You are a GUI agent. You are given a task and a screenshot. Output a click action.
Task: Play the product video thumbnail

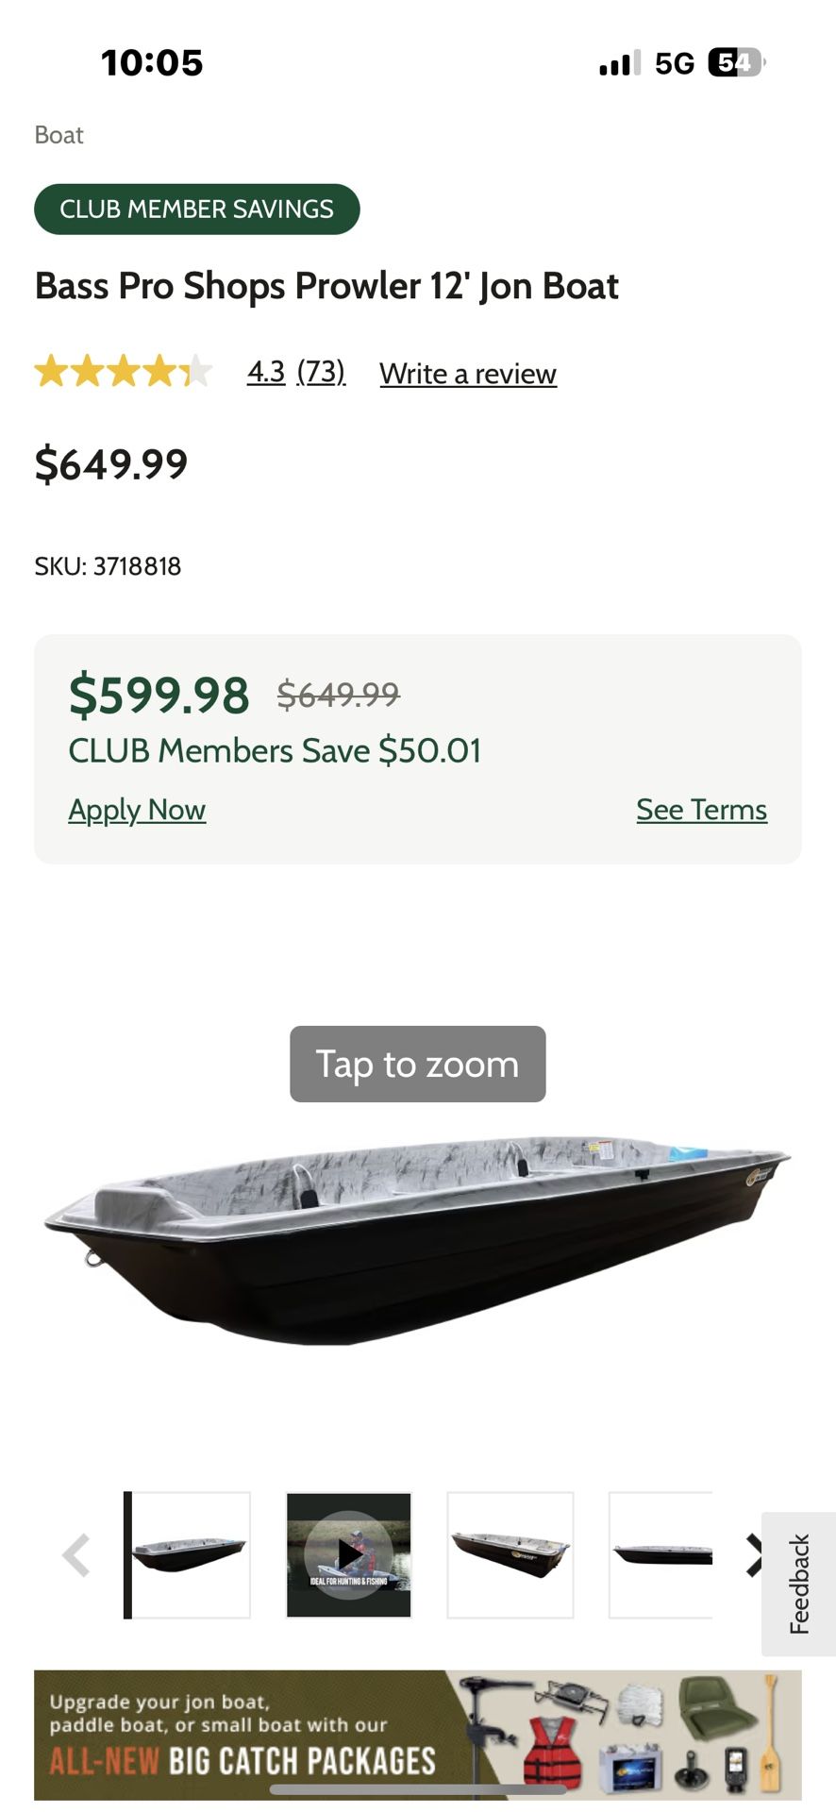pyautogui.click(x=348, y=1554)
